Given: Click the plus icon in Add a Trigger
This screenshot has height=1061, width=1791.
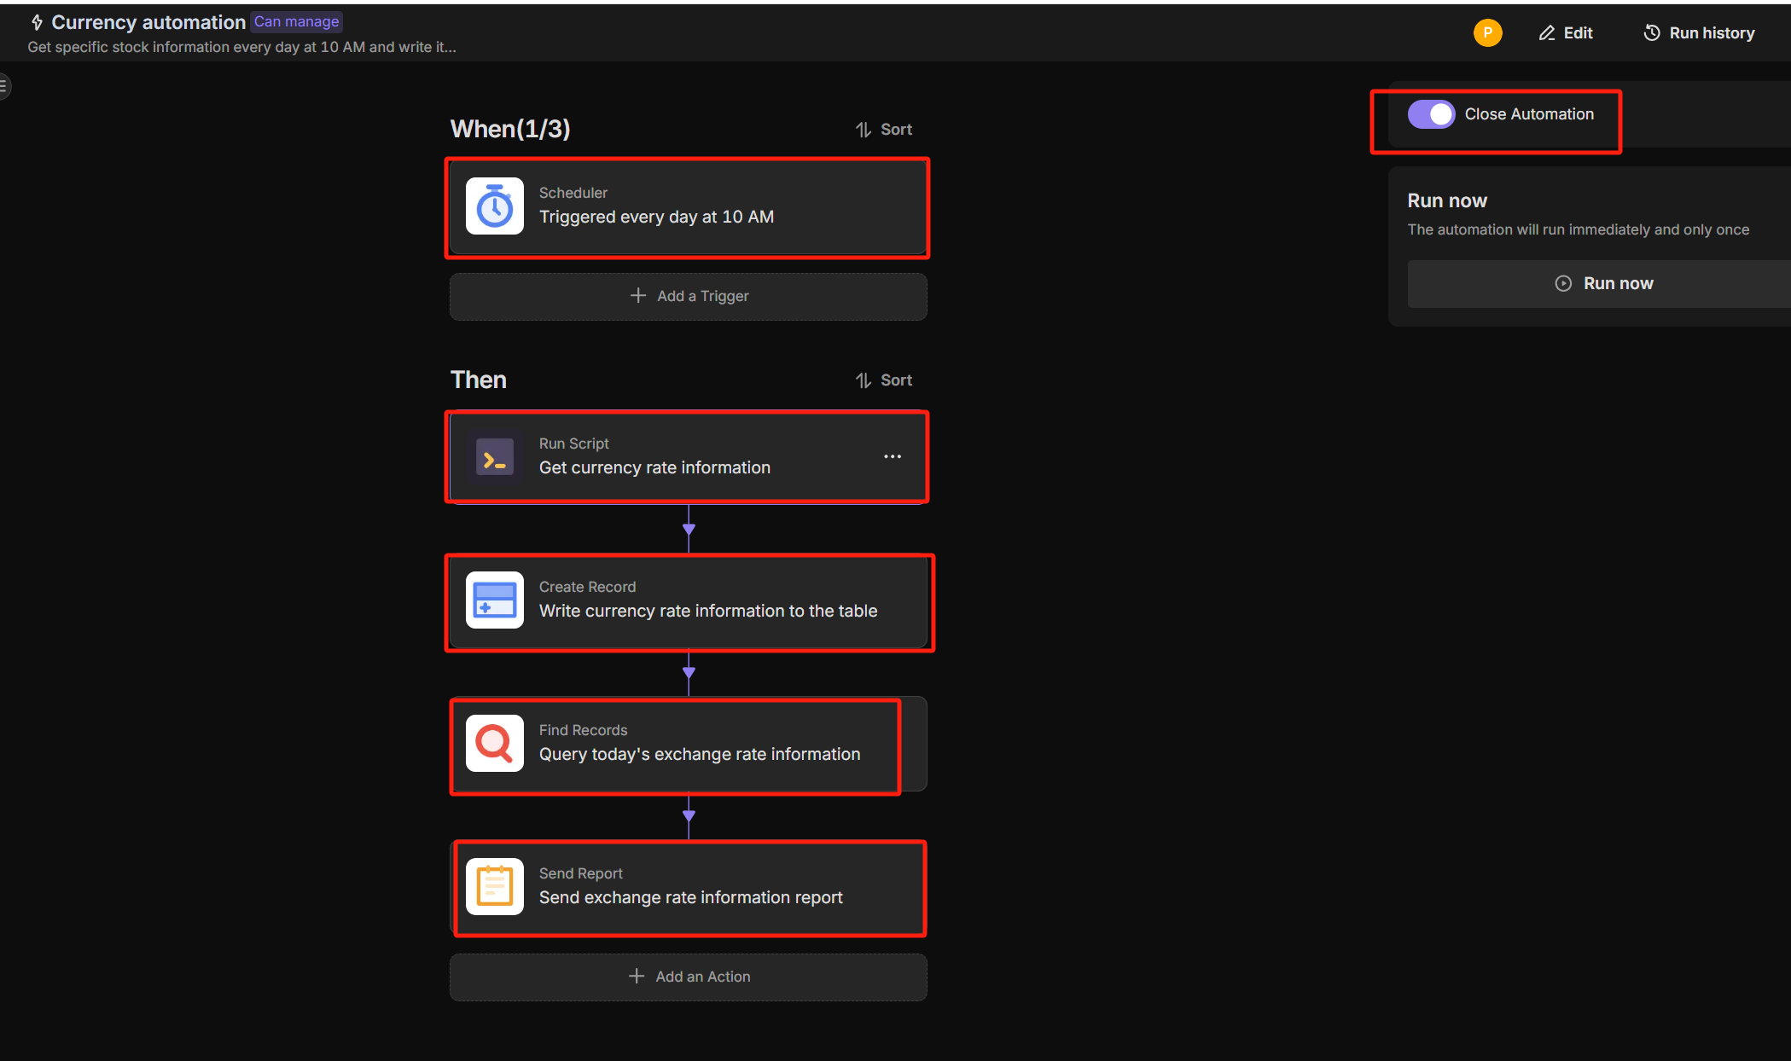Looking at the screenshot, I should pyautogui.click(x=638, y=296).
